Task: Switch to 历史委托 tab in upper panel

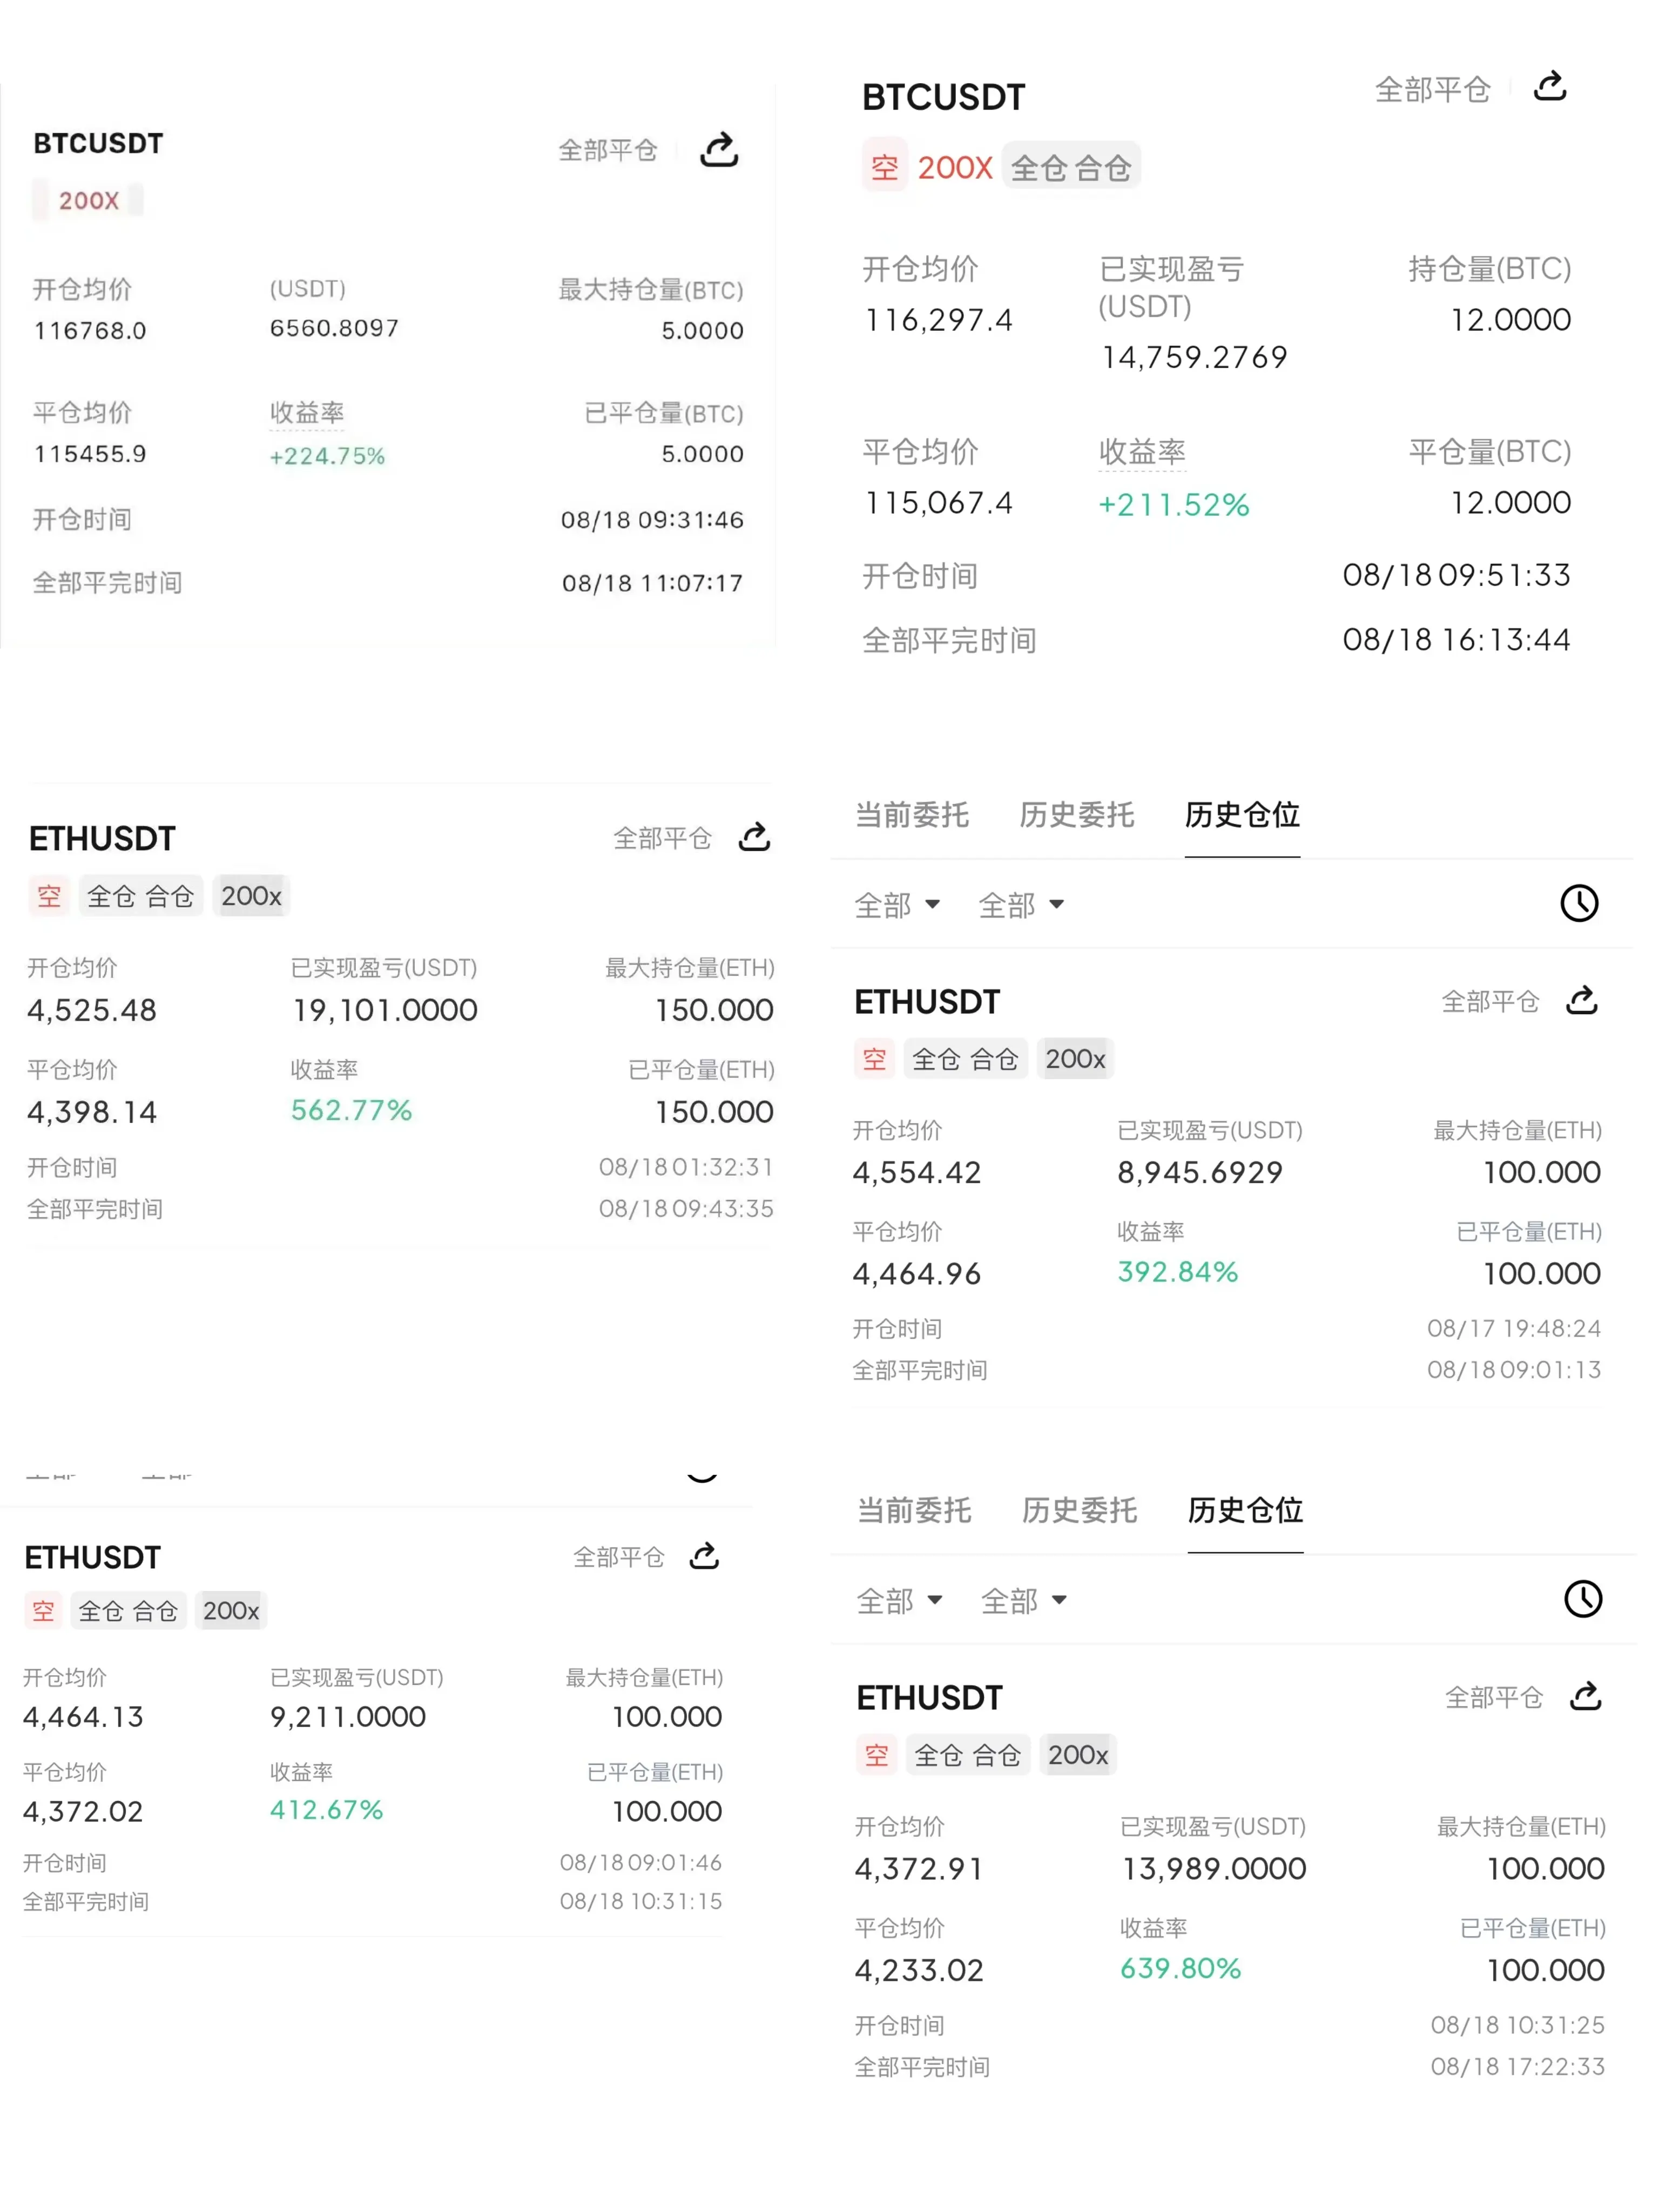Action: (1076, 814)
